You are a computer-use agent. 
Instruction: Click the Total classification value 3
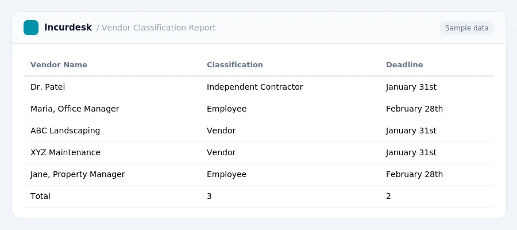[x=209, y=196]
